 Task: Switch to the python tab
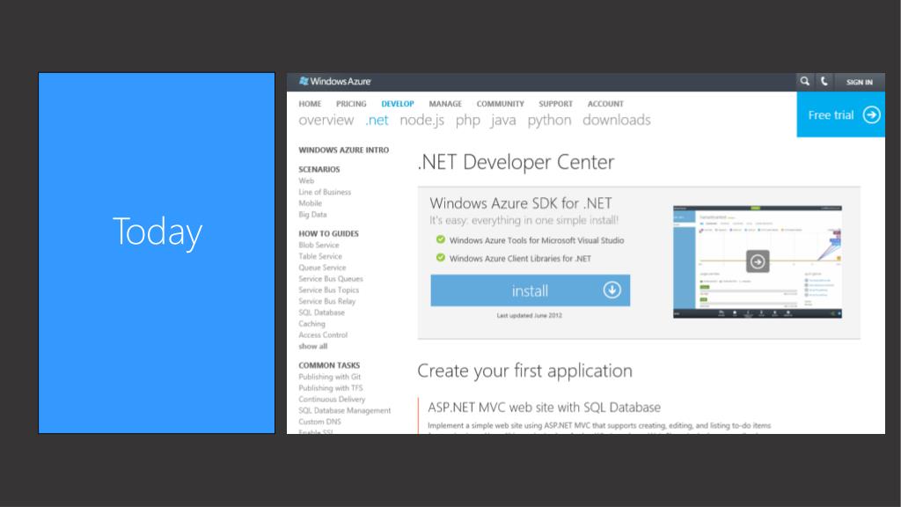[x=549, y=121]
